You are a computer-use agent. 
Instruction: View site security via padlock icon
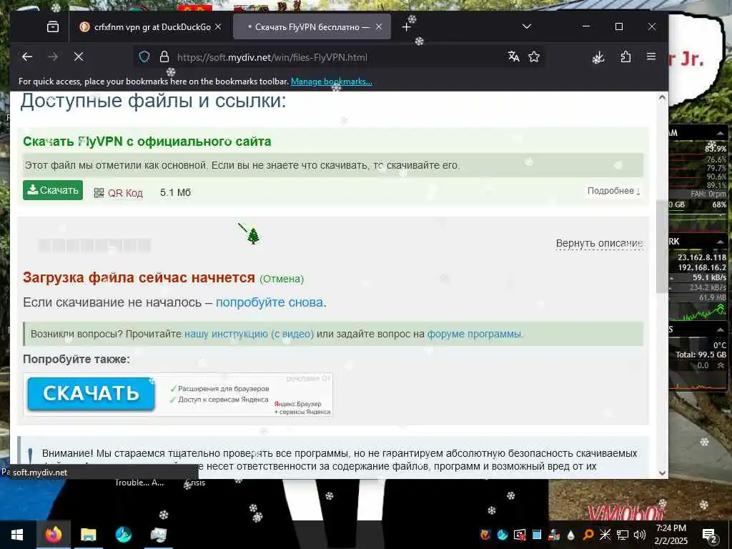[164, 57]
